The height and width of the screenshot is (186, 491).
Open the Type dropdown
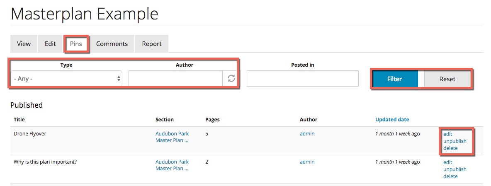(66, 79)
